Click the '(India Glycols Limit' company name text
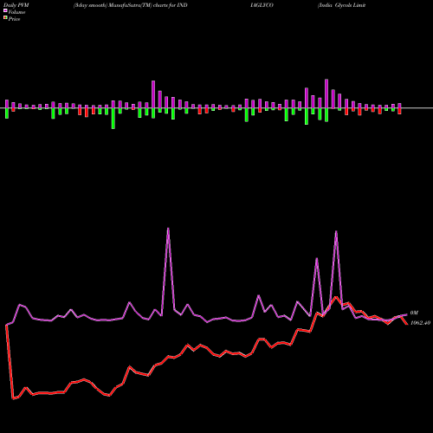433x433 pixels. coord(341,5)
